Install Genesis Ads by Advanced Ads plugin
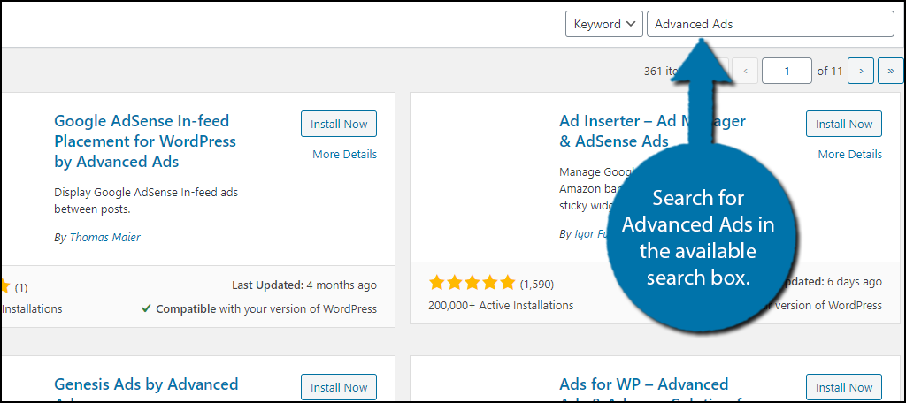Viewport: 906px width, 403px height. click(x=339, y=387)
